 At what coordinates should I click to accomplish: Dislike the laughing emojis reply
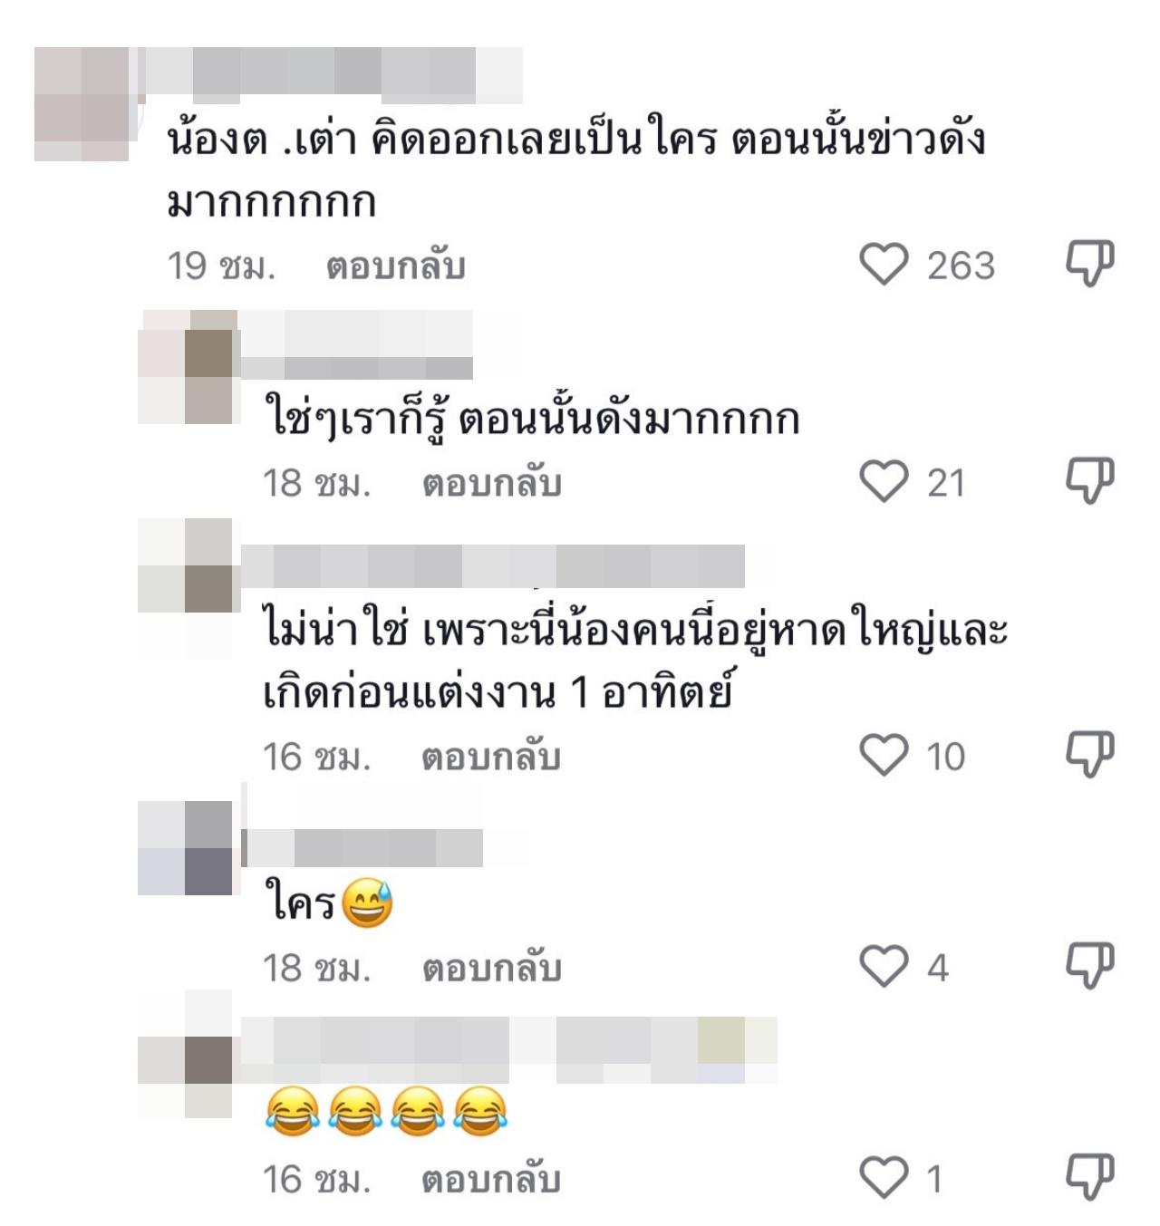pos(1088,1177)
